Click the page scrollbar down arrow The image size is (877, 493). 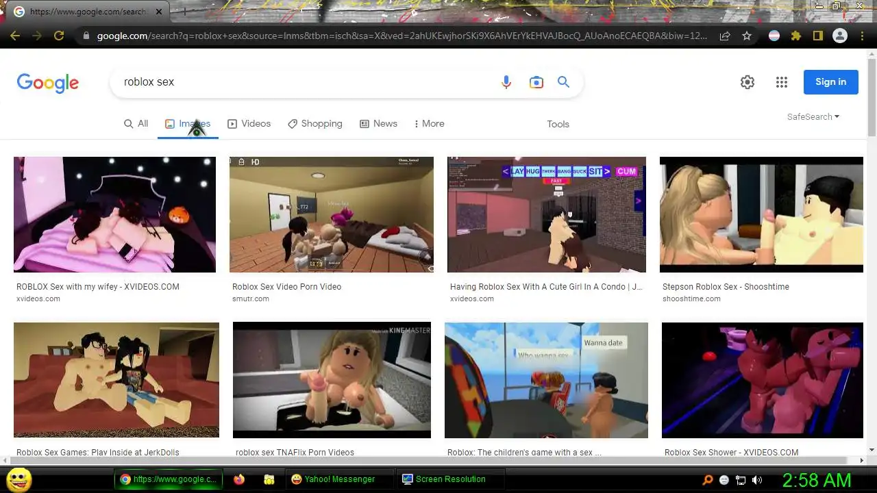coord(872,451)
